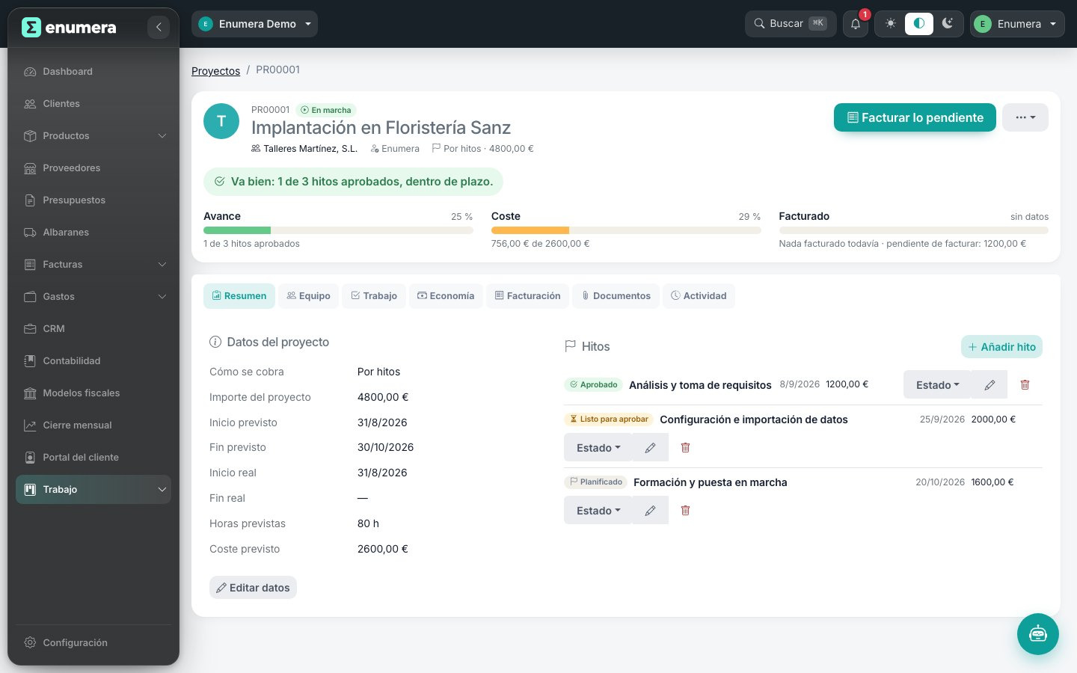Switch to the Facturación tab
Viewport: 1077px width, 673px height.
tap(527, 296)
